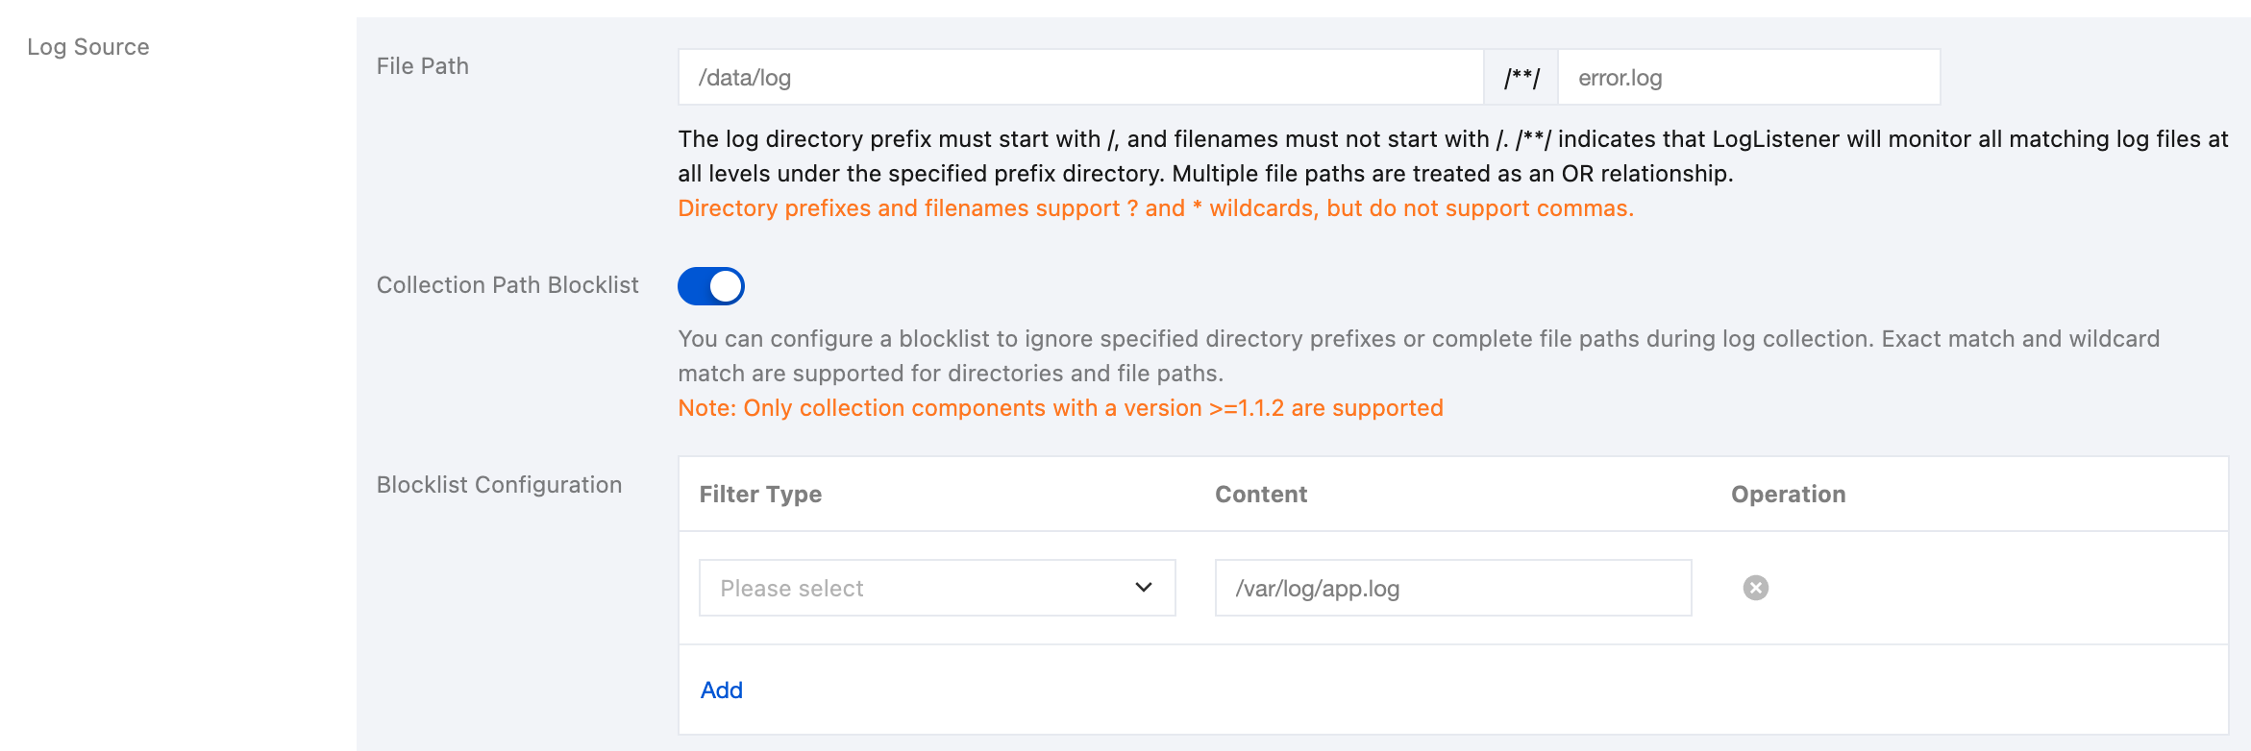Focus the /data/log directory prefix field
This screenshot has height=751, width=2251.
click(1080, 78)
